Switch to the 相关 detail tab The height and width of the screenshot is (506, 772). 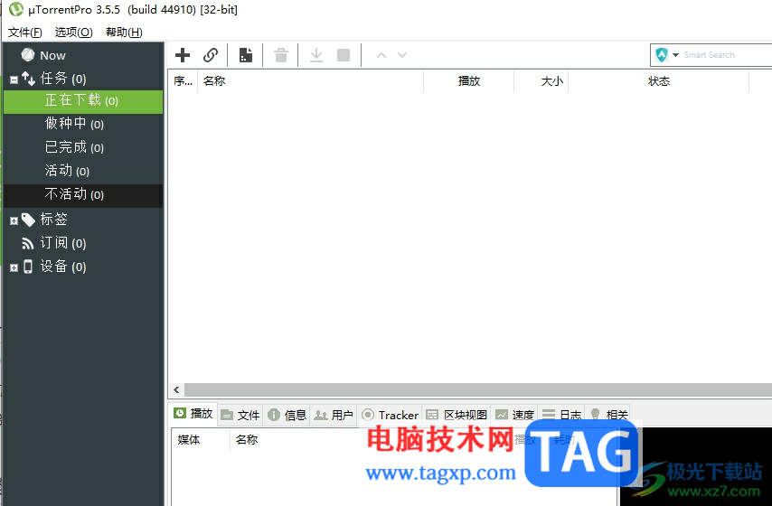tap(609, 416)
